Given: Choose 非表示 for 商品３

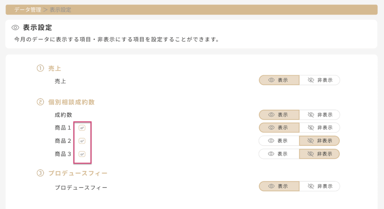Looking at the screenshot, I should [319, 154].
